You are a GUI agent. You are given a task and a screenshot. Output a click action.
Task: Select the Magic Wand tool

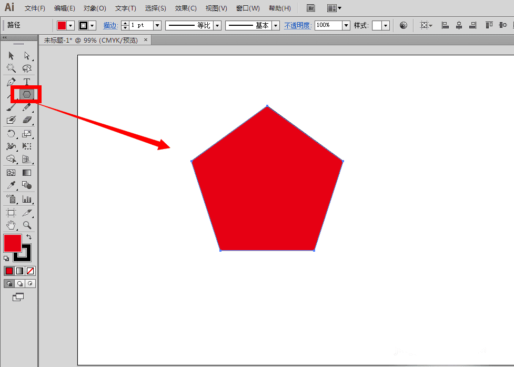point(11,68)
